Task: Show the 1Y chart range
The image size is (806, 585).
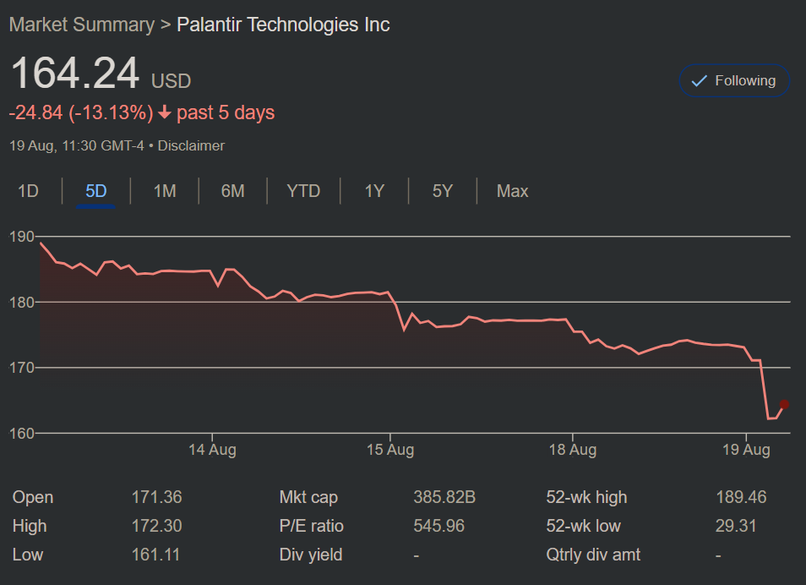Action: pyautogui.click(x=374, y=191)
